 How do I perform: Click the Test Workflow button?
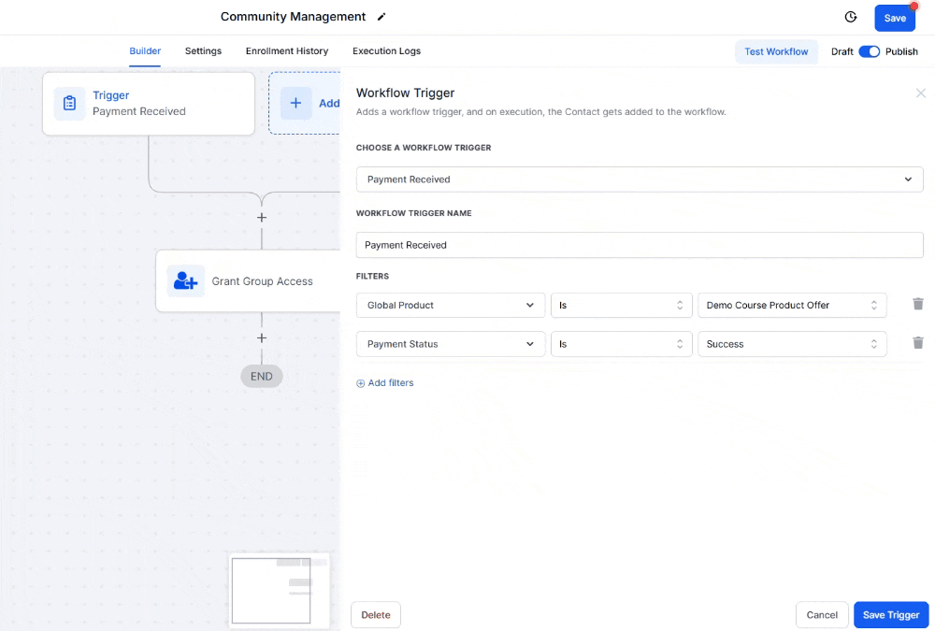pos(776,52)
